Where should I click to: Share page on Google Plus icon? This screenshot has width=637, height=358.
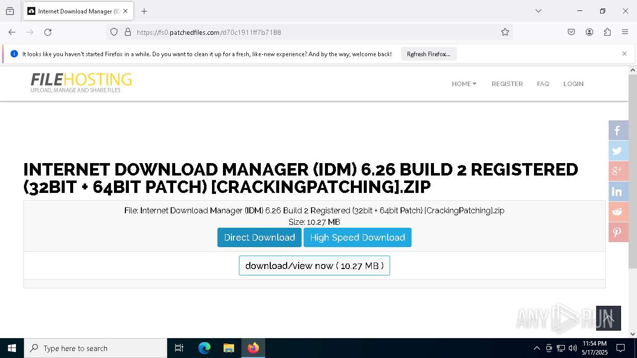[618, 171]
